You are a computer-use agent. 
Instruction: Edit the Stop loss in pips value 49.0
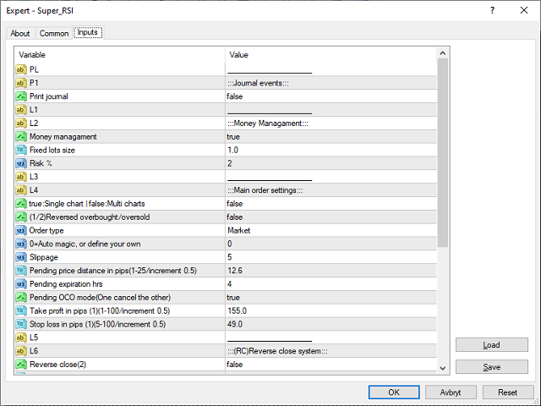pos(330,323)
